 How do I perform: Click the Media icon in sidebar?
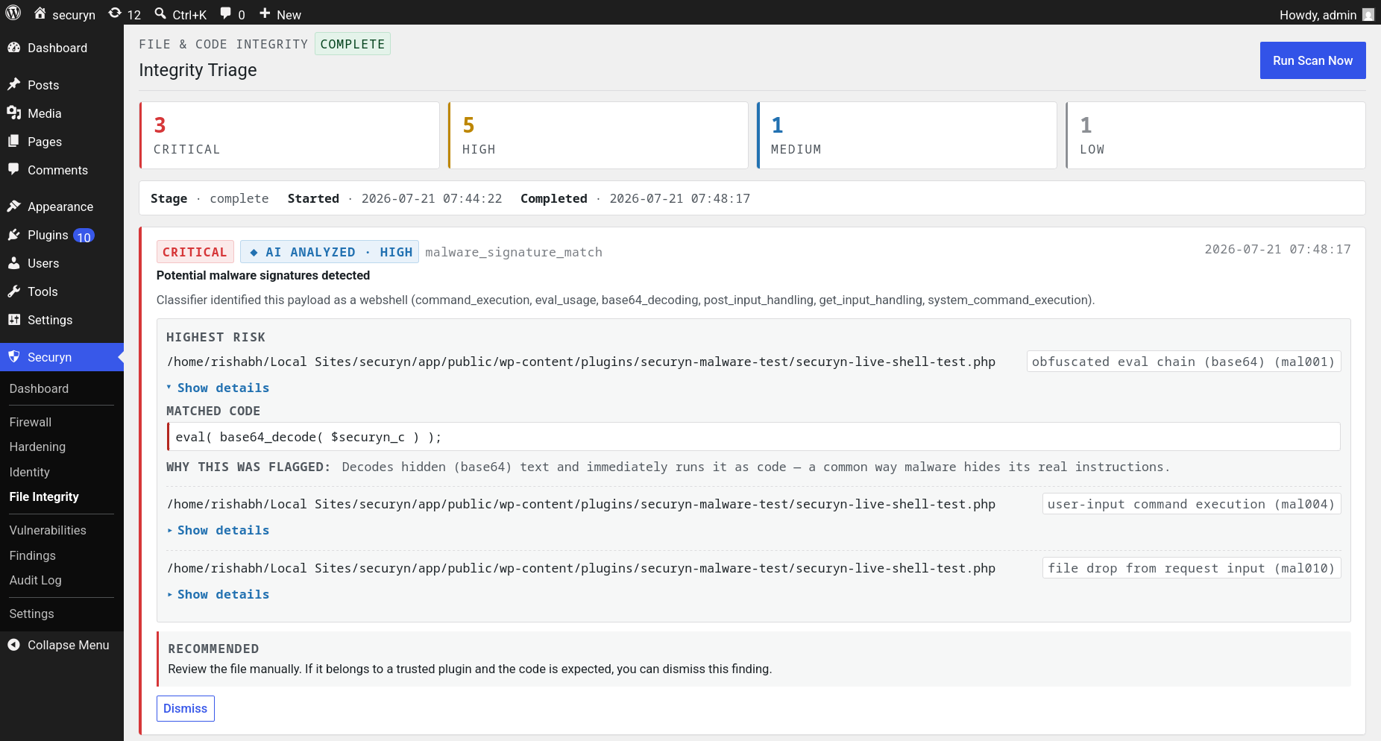(x=14, y=113)
